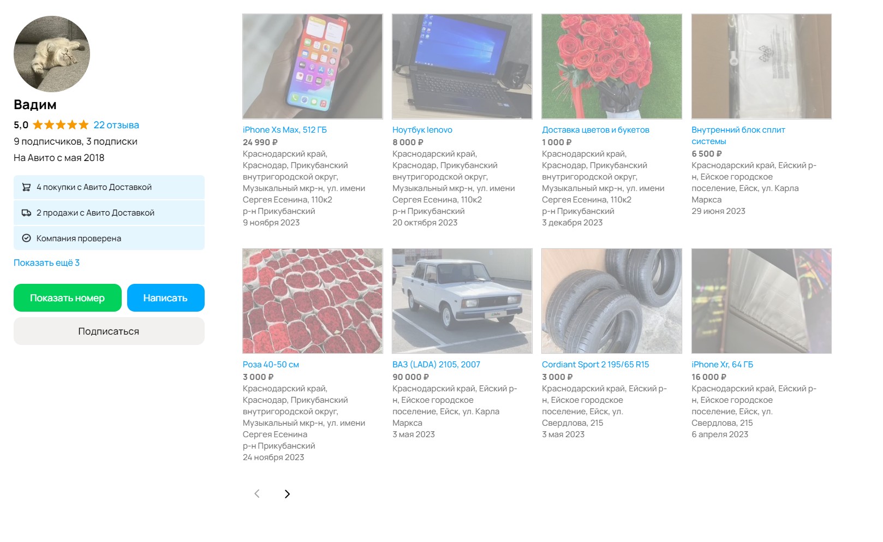The height and width of the screenshot is (542, 883).
Task: Open the Роза 40-50 см photo thumbnail
Action: click(x=313, y=301)
